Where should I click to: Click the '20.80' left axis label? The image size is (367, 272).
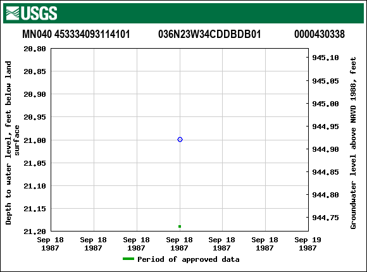pos(35,49)
